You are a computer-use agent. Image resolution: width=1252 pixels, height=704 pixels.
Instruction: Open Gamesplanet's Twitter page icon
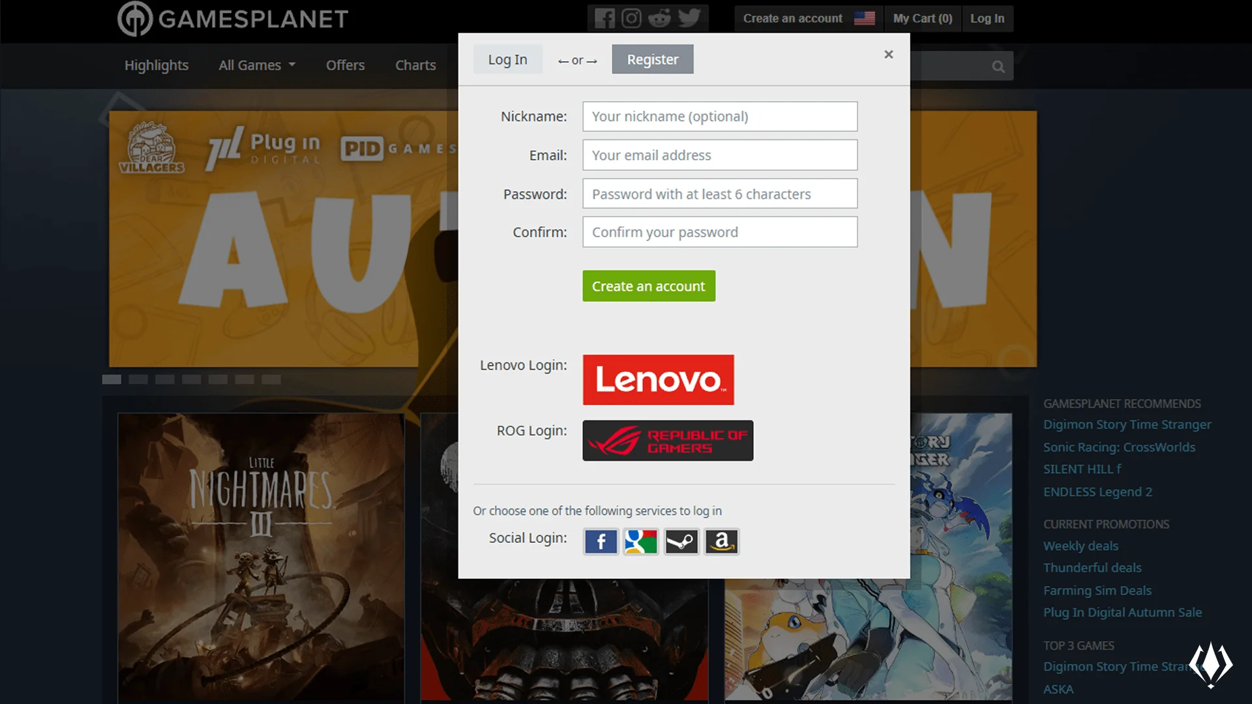(689, 18)
